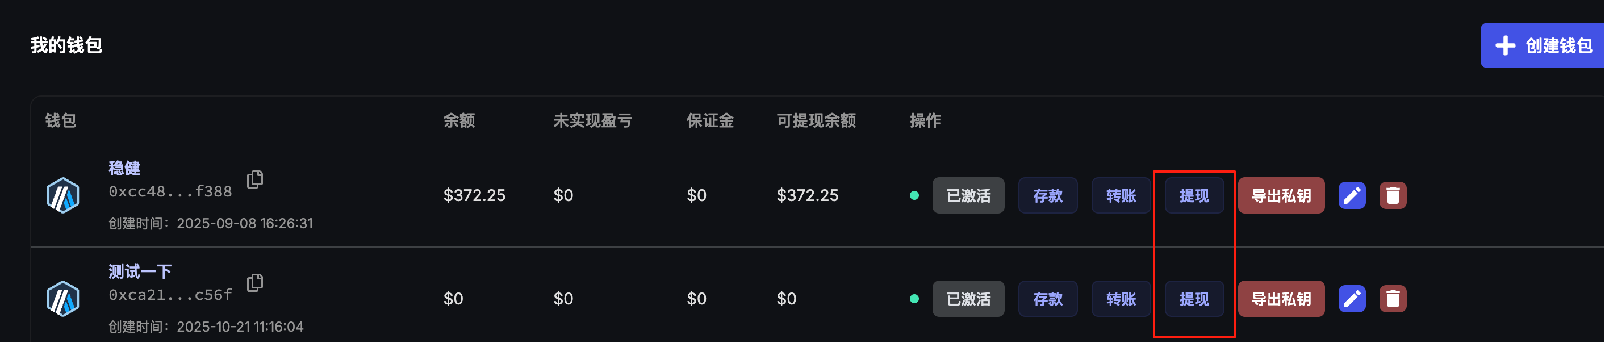This screenshot has height=343, width=1605.
Task: Click 创建钱包 to create a wallet
Action: [x=1543, y=45]
